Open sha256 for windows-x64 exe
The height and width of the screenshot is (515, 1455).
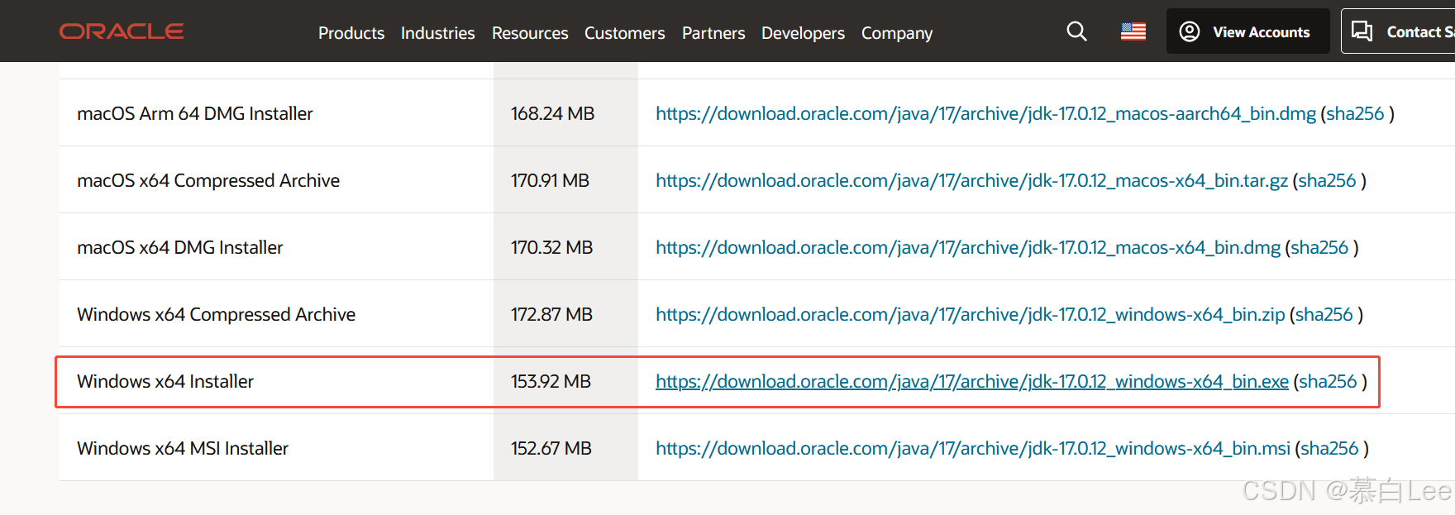1328,381
